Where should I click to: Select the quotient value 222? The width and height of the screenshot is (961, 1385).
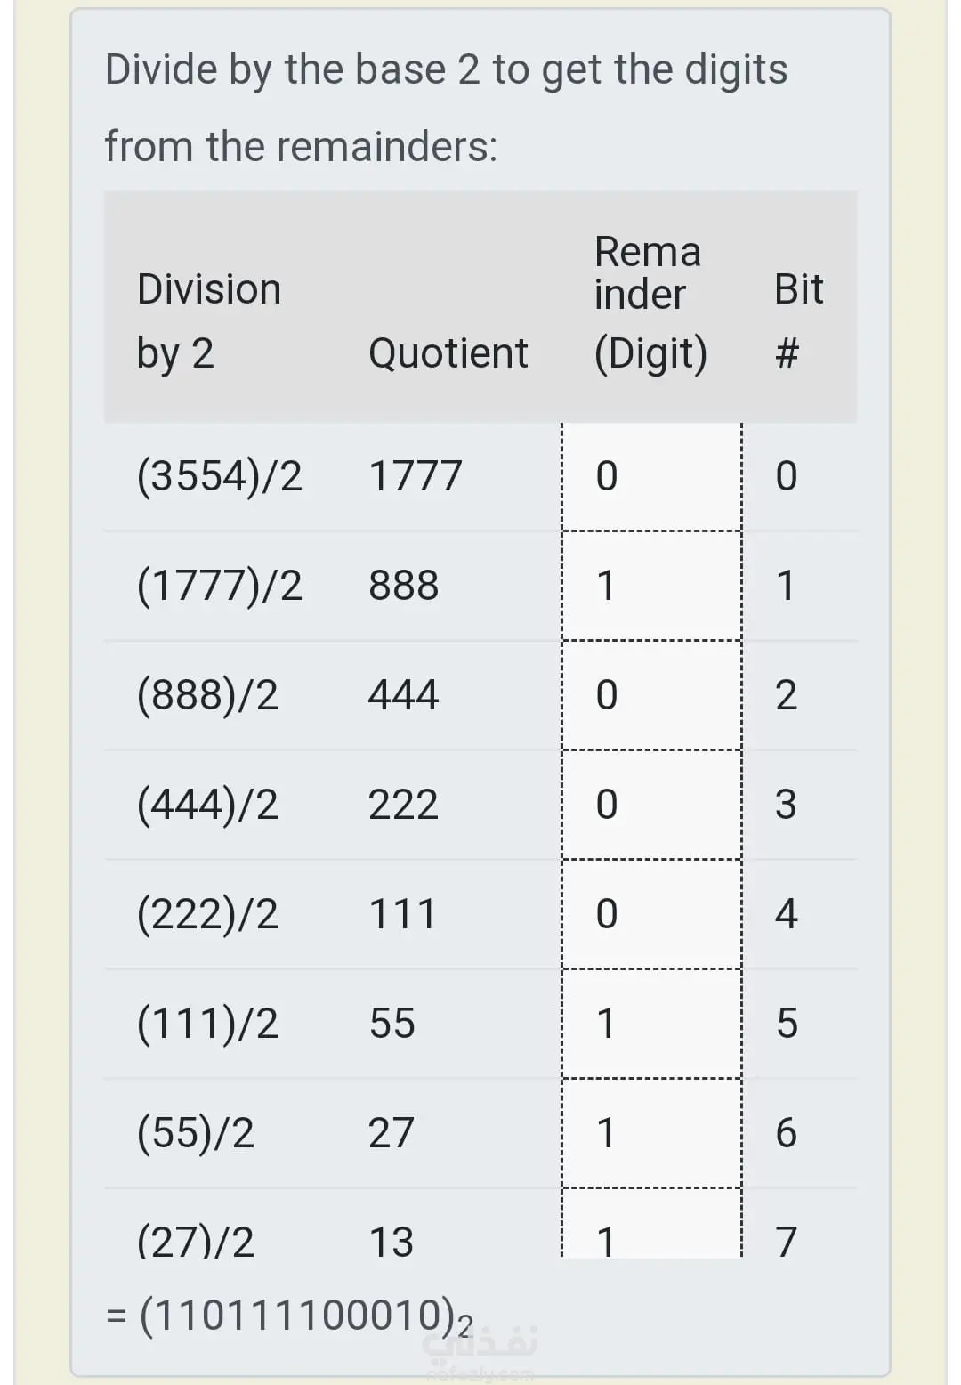pos(404,805)
